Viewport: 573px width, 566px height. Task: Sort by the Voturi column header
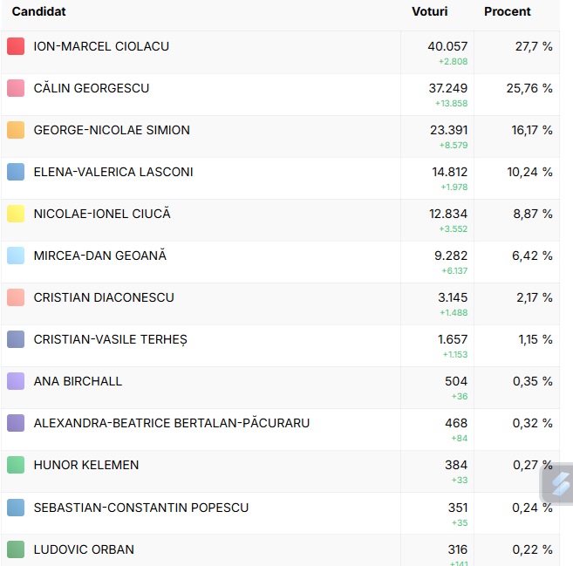click(x=429, y=11)
